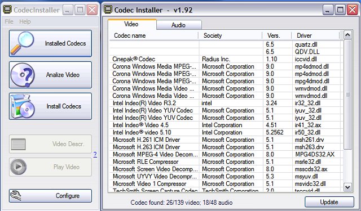The width and height of the screenshot is (361, 211).
Task: Click the wrench icon on Configure button
Action: point(16,196)
